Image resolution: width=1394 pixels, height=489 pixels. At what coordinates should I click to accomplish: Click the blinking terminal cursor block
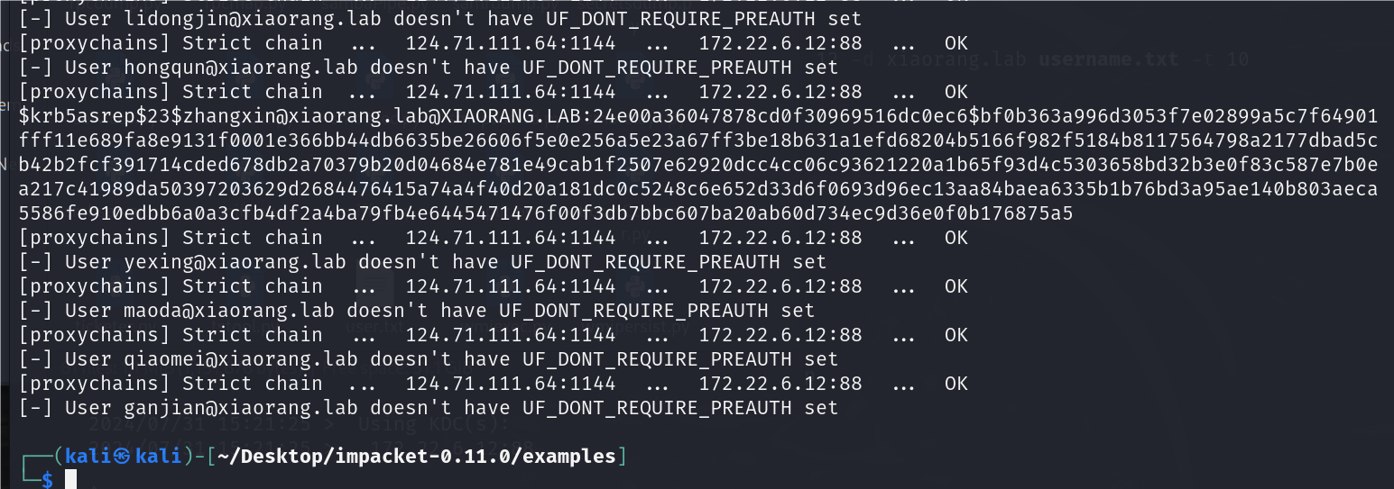(x=69, y=480)
